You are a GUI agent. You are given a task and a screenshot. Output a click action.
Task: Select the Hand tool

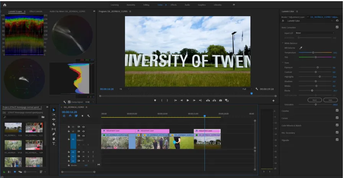click(x=54, y=139)
